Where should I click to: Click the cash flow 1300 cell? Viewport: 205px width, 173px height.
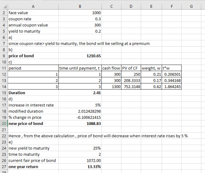tap(111, 86)
